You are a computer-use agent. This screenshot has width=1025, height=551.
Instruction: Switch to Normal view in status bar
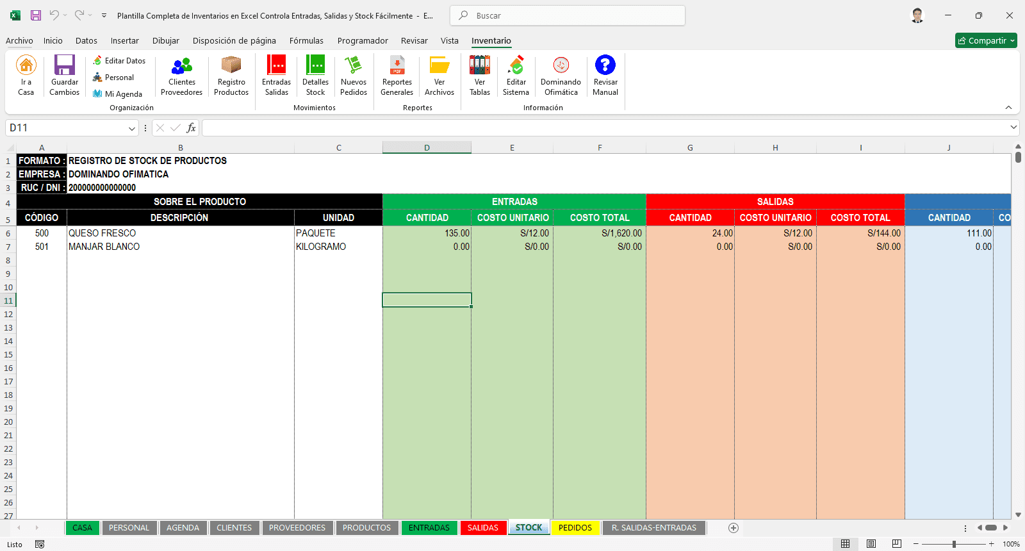pos(845,544)
